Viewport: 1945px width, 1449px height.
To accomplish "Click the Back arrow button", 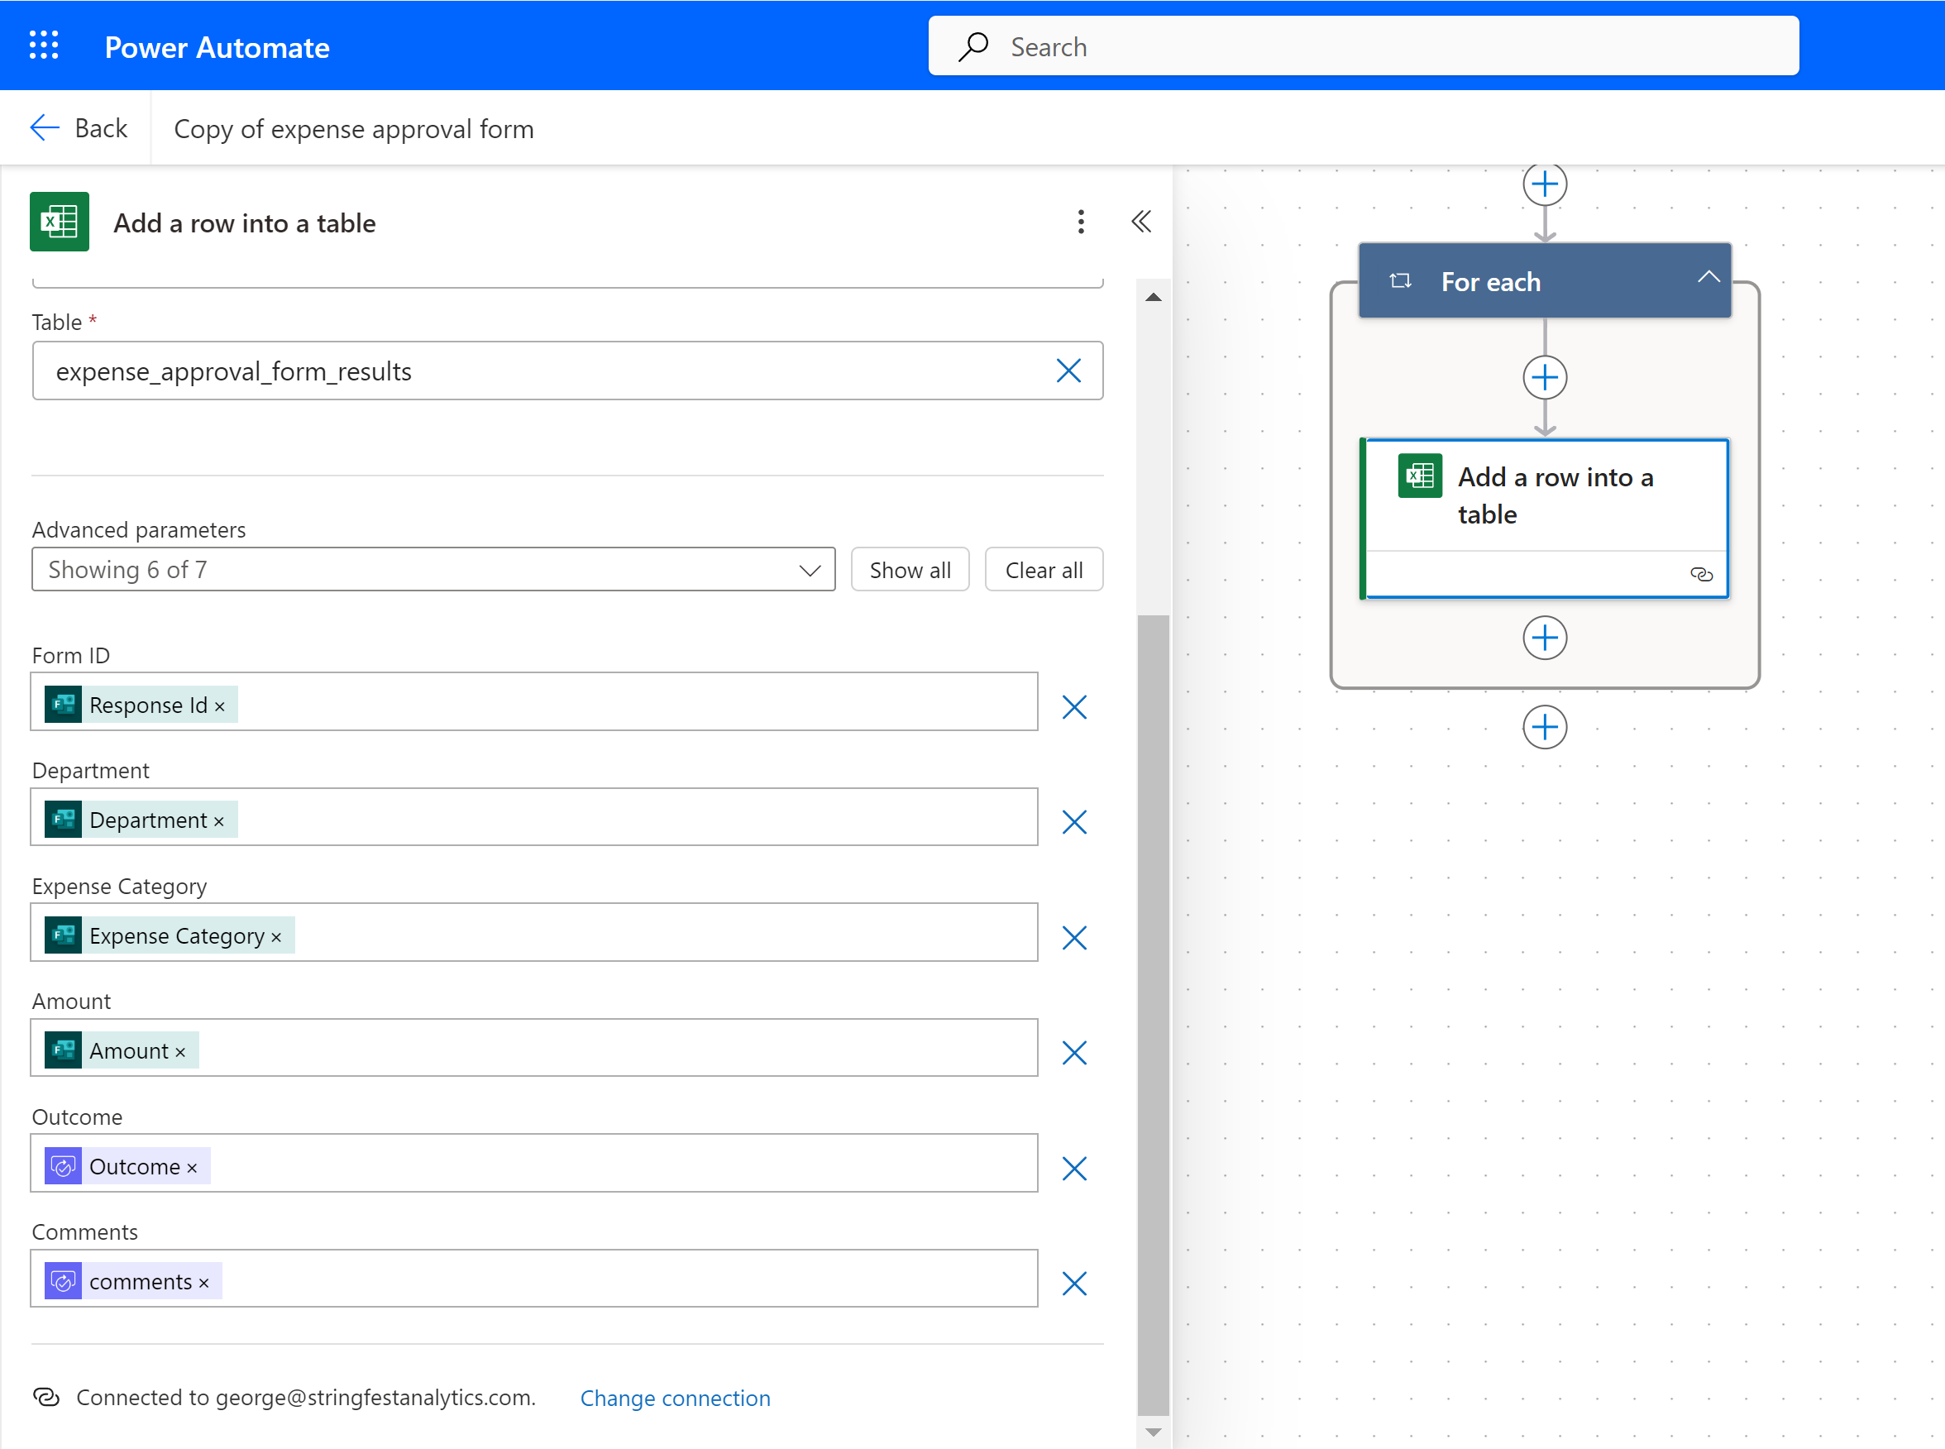I will 79,128.
